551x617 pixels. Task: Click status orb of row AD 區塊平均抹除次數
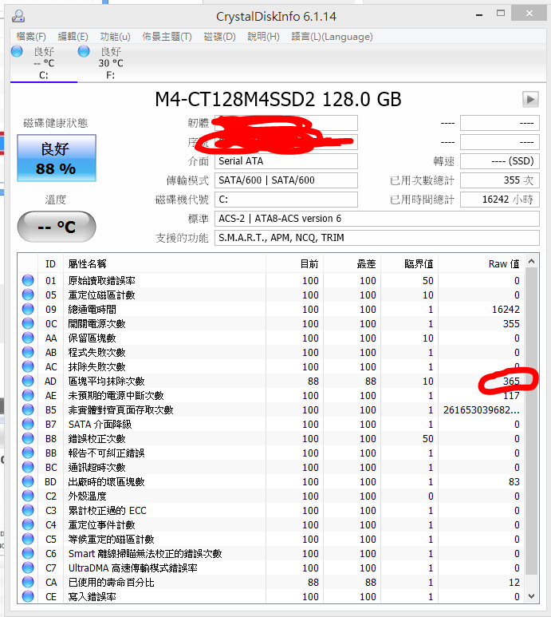(x=28, y=381)
